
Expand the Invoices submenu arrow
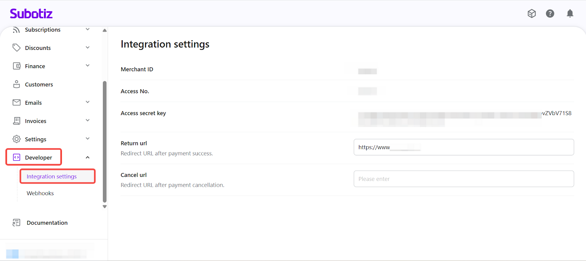coord(88,120)
